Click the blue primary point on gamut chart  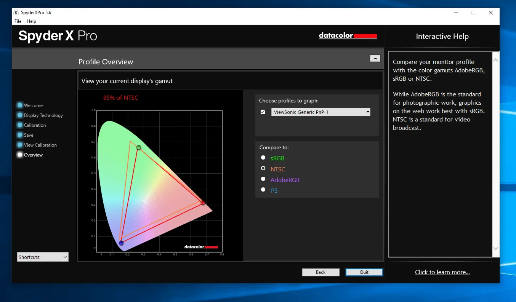(x=121, y=243)
